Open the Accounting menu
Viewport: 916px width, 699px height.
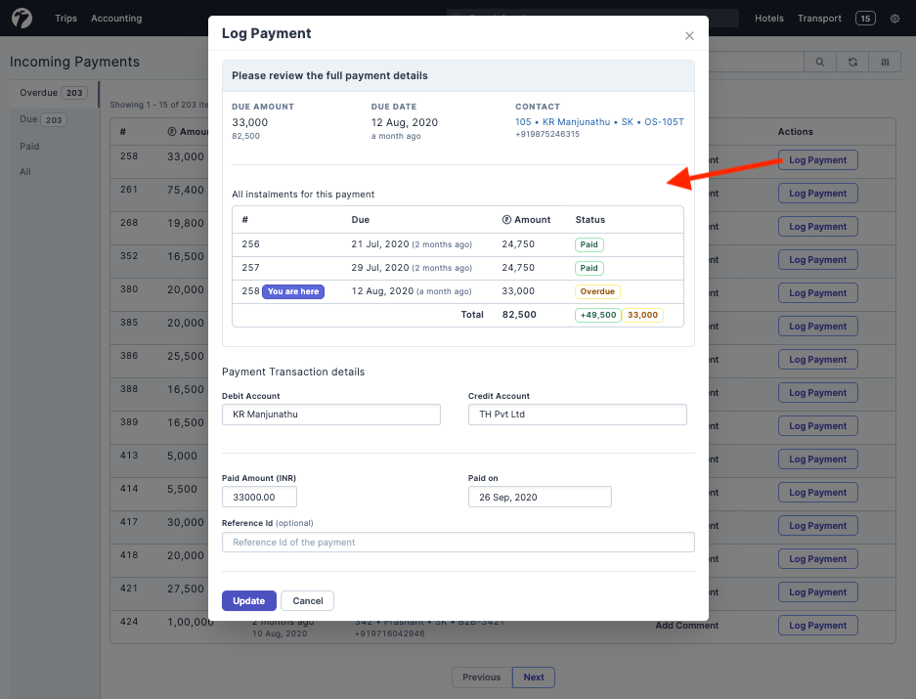(x=116, y=18)
